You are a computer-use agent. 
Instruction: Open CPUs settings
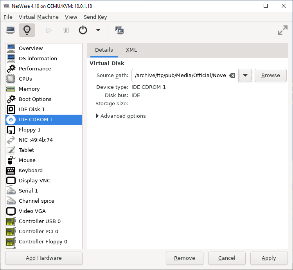click(x=44, y=79)
